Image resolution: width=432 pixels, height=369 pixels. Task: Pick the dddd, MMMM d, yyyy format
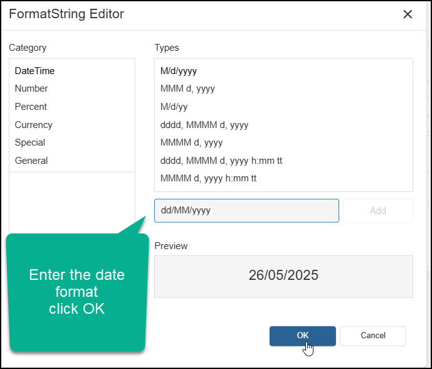204,125
